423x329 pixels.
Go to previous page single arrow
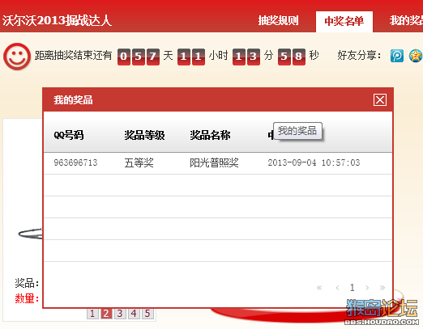[337, 288]
